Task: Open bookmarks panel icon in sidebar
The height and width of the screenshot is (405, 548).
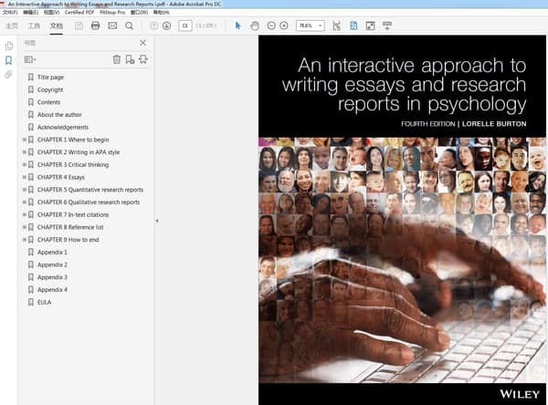Action: [9, 60]
